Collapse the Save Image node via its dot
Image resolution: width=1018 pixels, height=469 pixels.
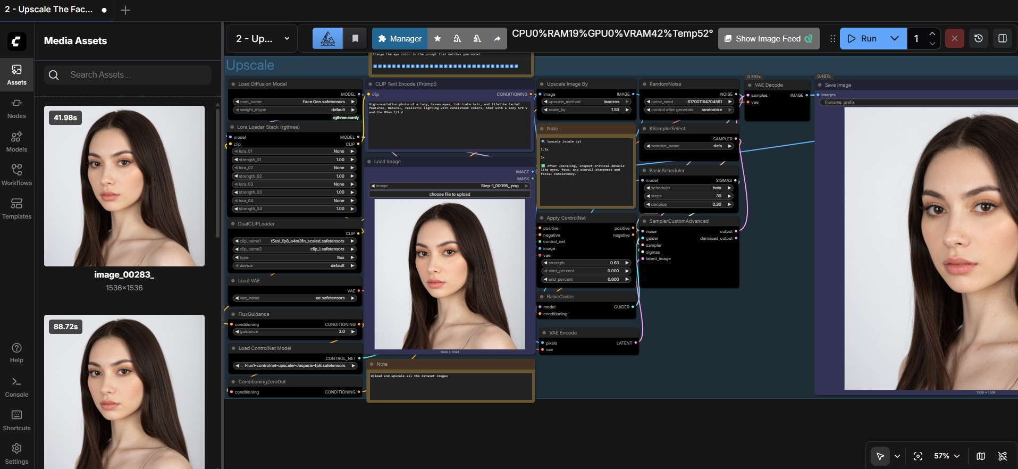pyautogui.click(x=820, y=85)
